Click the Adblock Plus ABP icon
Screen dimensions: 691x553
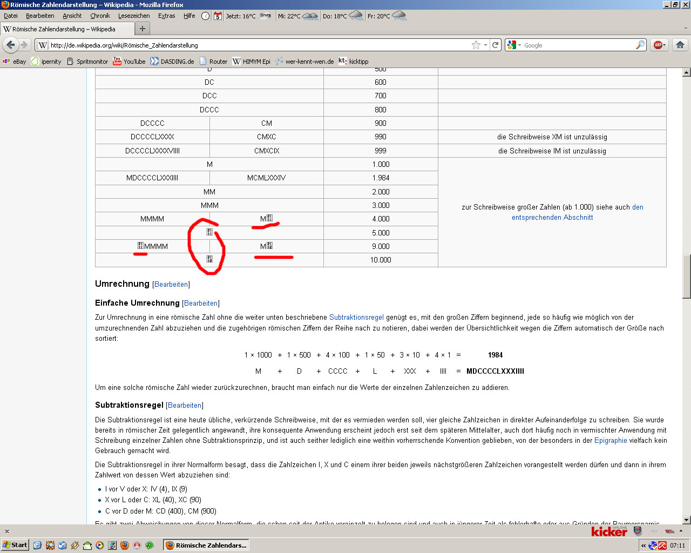[x=658, y=45]
